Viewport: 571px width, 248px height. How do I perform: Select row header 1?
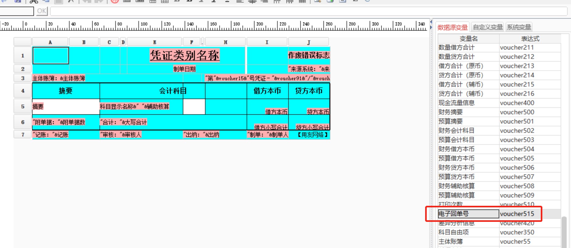click(23, 55)
